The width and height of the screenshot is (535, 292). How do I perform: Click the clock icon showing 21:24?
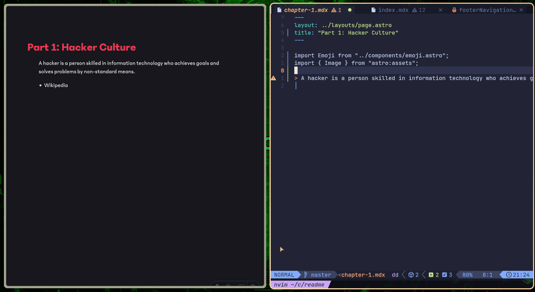coord(510,275)
